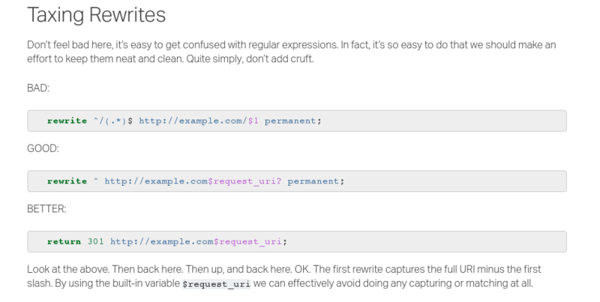Click the regex ^/(.*)$ in first code block
Viewport: 600px width, 302px height.
pos(112,121)
